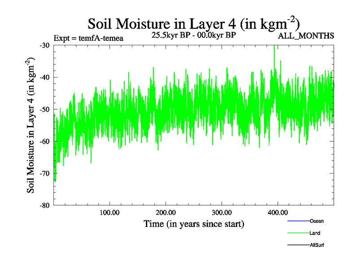This screenshot has height=269, width=359.
Task: Select the Land legend label
Action: click(315, 233)
